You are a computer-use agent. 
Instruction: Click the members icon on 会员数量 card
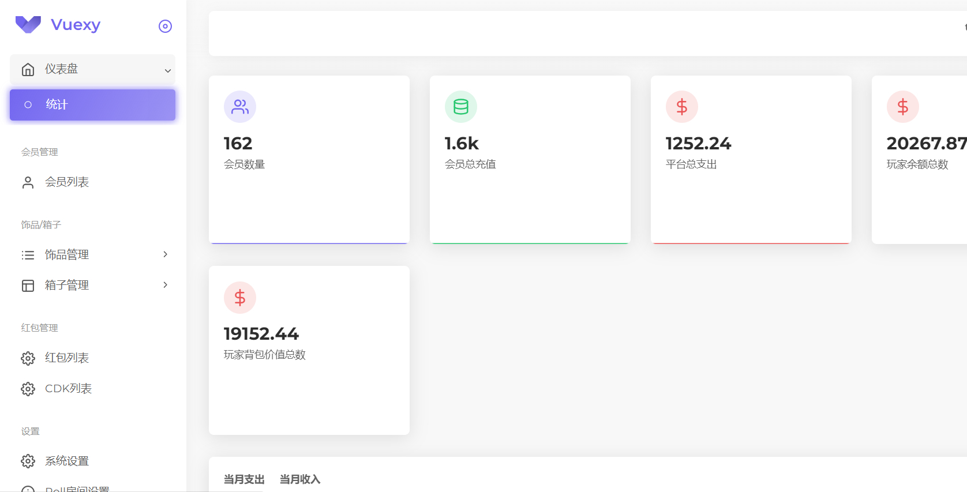coord(239,107)
